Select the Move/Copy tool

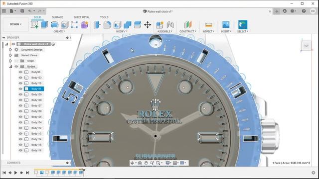(x=148, y=25)
